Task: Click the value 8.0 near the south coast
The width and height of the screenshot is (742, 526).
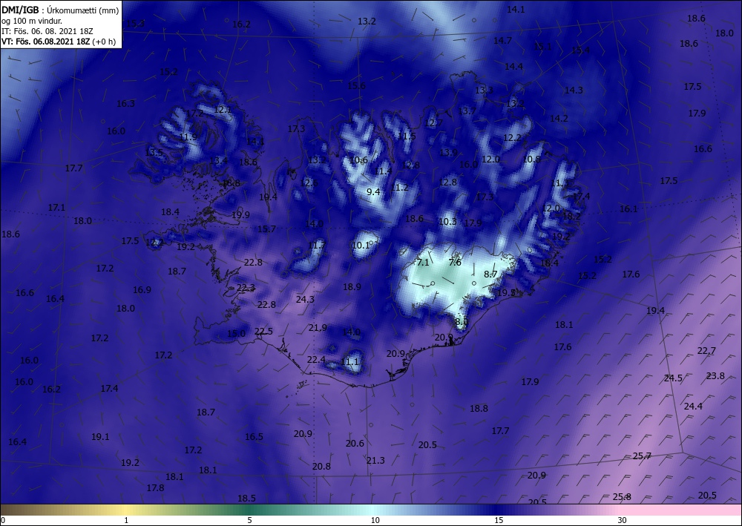Action: click(461, 322)
